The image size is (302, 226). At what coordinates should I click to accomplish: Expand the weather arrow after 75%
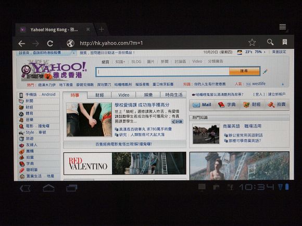[265, 52]
